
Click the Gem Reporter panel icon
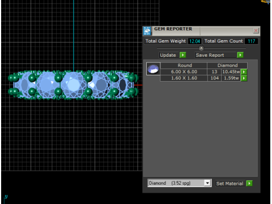(x=147, y=31)
